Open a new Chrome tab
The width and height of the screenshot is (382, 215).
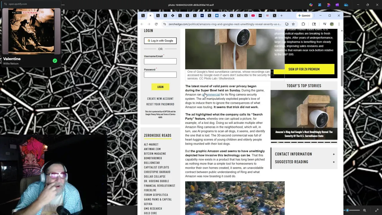(x=281, y=16)
